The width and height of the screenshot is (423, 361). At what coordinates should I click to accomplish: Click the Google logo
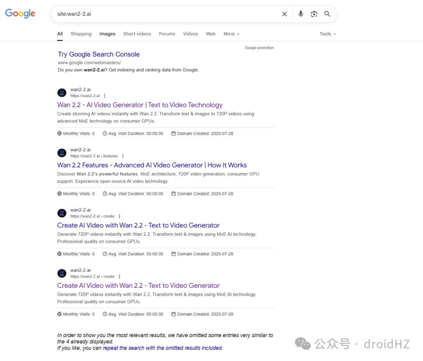click(20, 14)
